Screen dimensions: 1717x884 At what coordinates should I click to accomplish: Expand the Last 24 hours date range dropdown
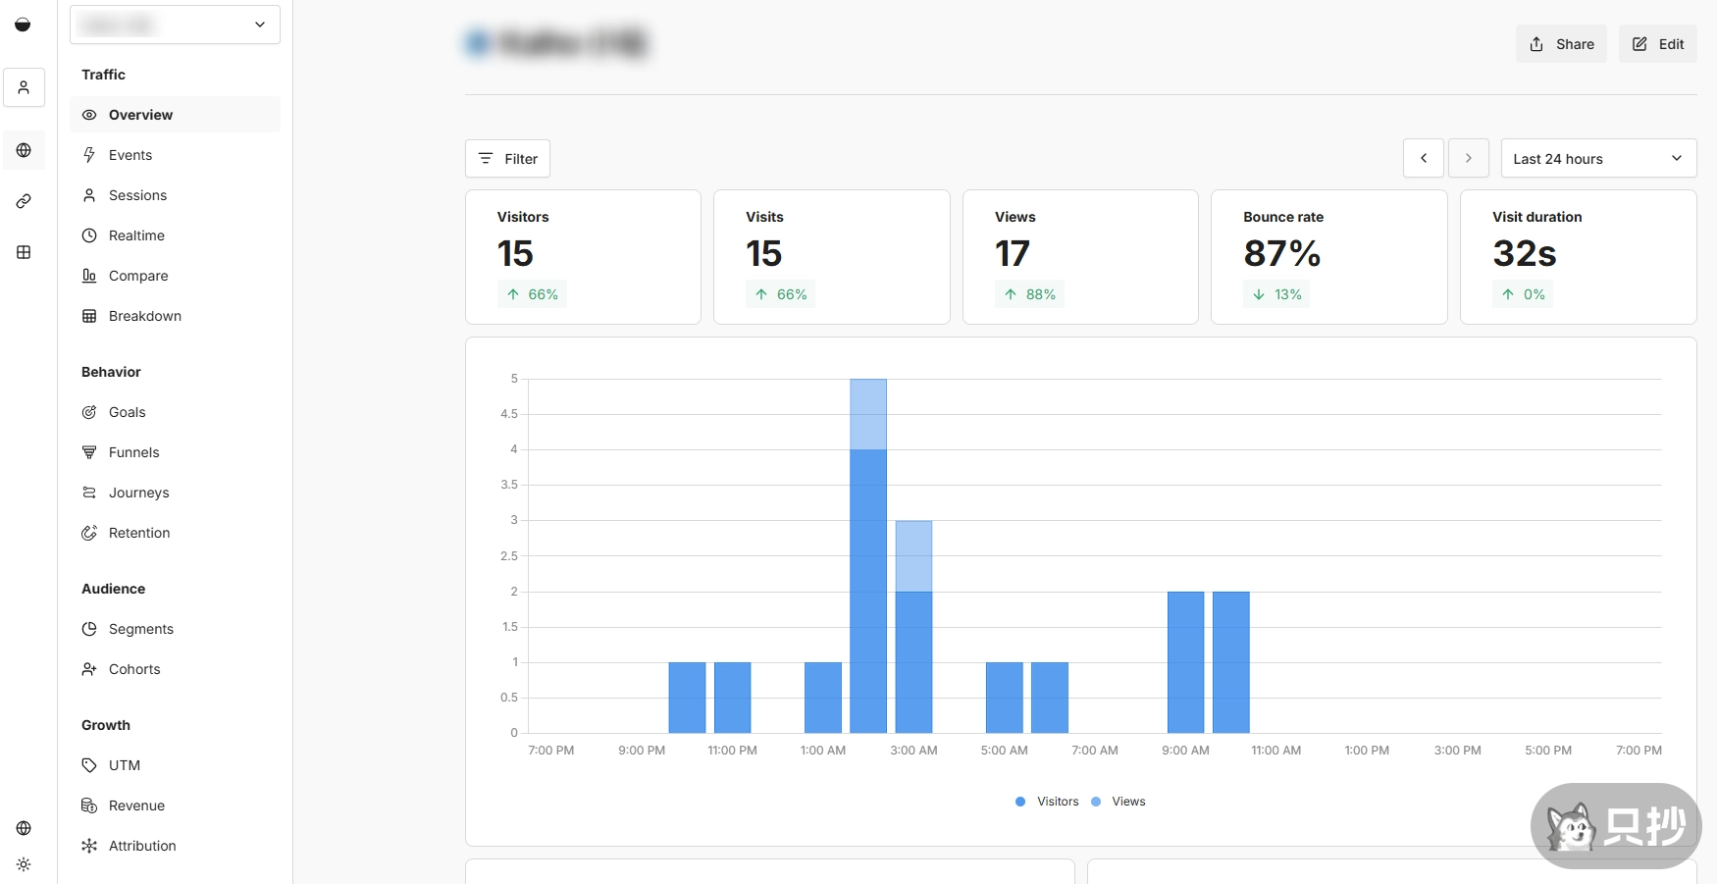1597,159
